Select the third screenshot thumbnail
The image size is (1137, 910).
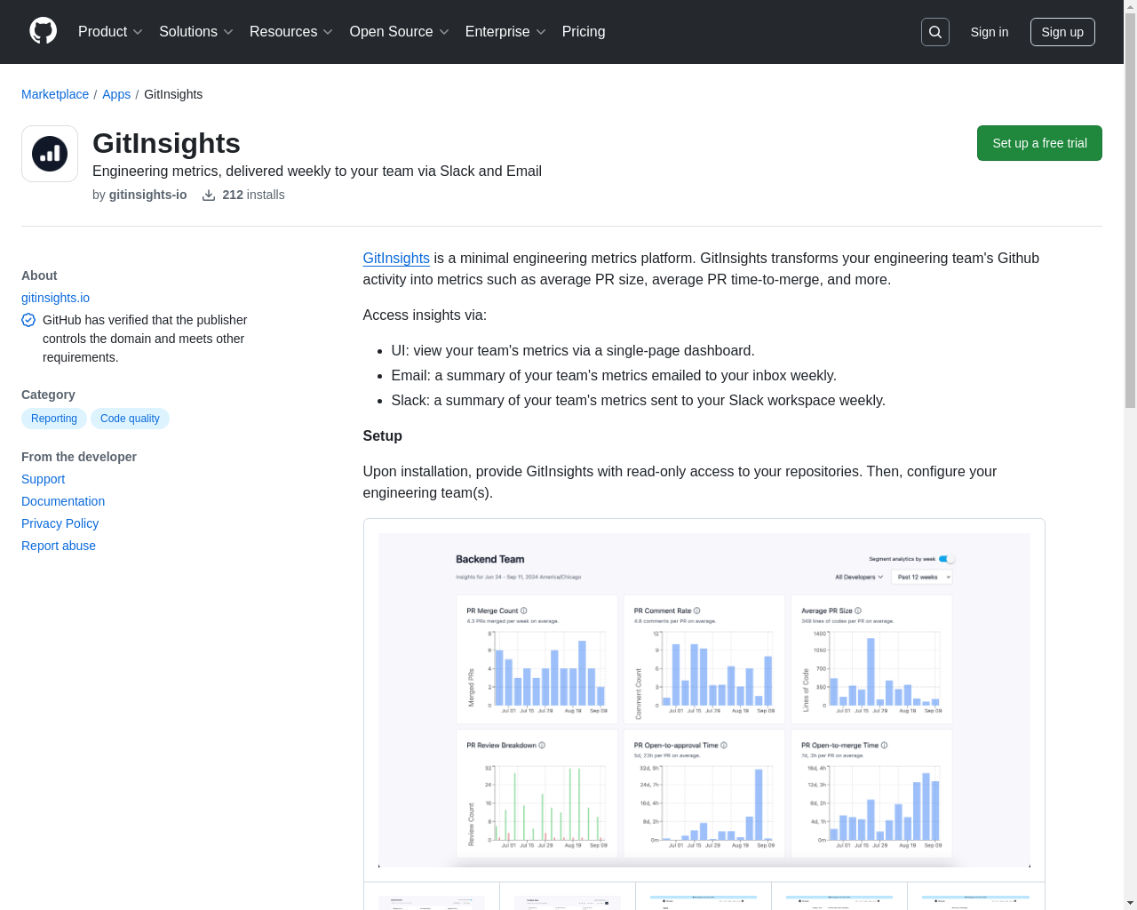pos(704,896)
